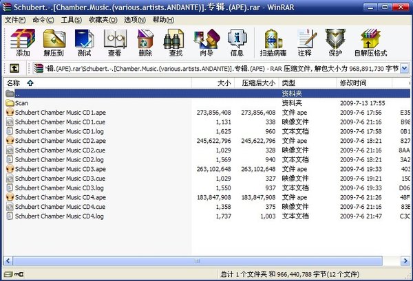Click the CD1.log file icon
Screen dimensions: 413x281
pos(10,131)
